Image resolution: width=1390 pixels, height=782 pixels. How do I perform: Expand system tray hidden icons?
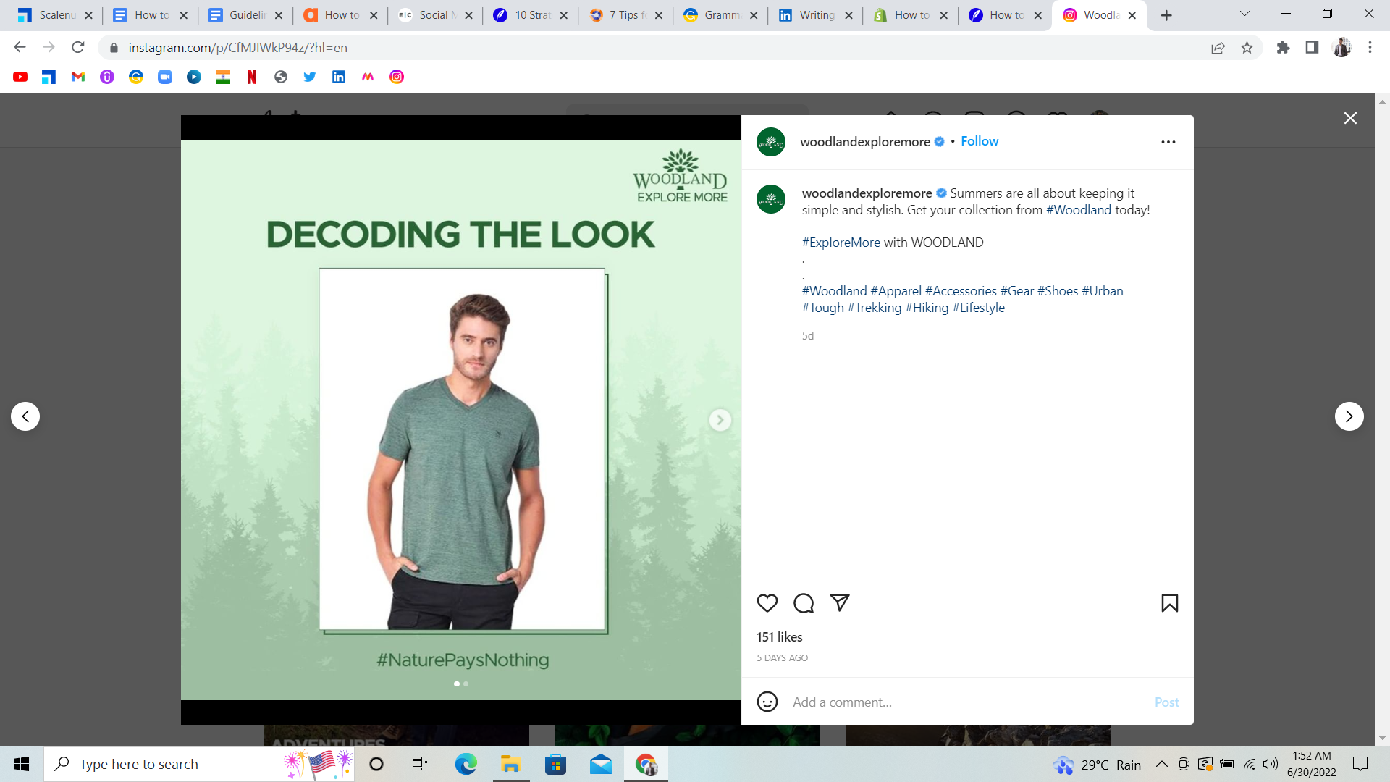[1161, 764]
